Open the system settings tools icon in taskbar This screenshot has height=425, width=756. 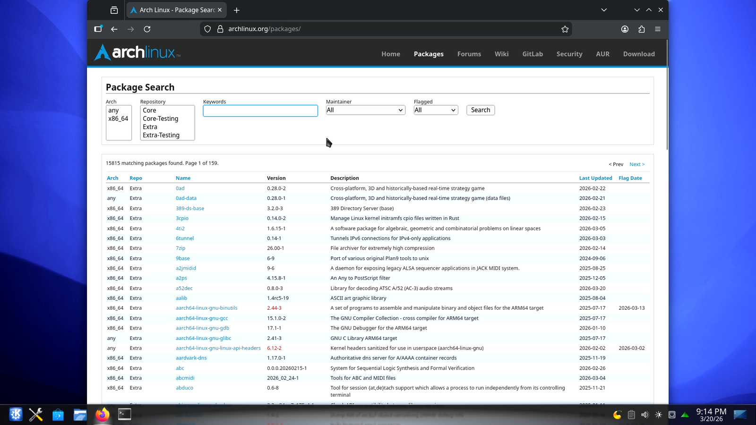click(36, 415)
